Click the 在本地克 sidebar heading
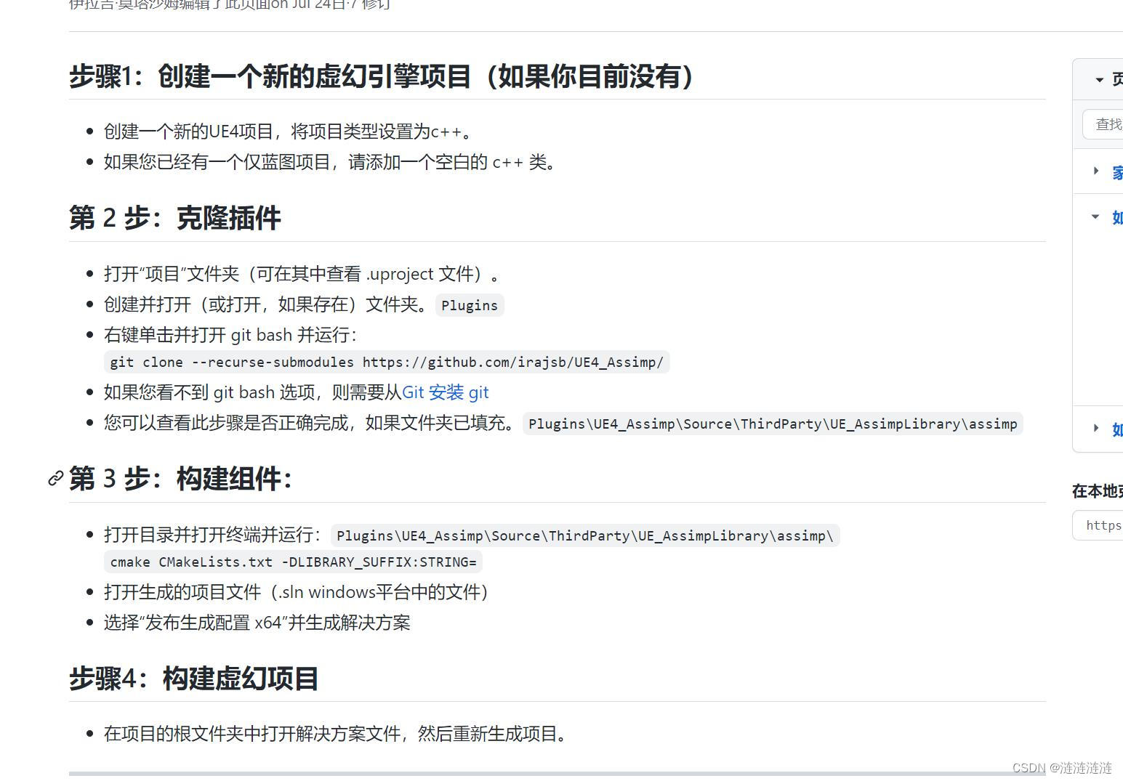 tap(1098, 492)
